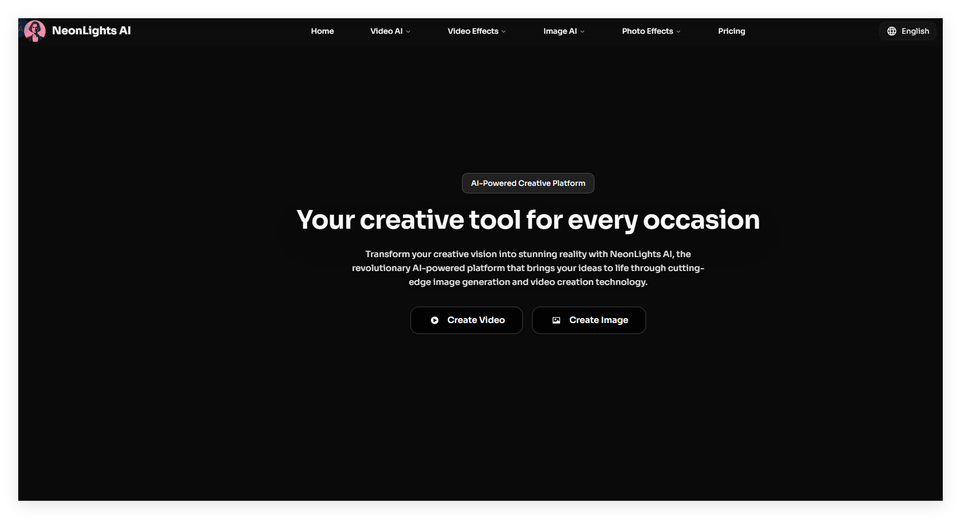Click the chevron beside Image AI

583,32
